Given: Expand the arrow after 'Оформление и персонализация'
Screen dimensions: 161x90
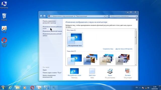Looking at the screenshot, I should [x=75, y=16].
